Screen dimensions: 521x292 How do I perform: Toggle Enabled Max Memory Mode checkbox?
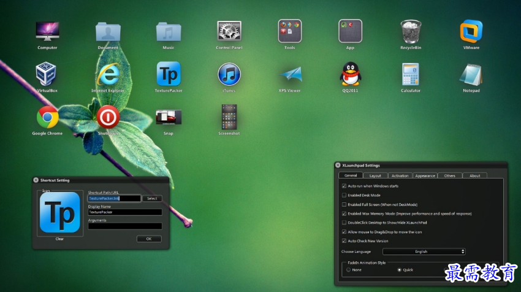coord(344,213)
